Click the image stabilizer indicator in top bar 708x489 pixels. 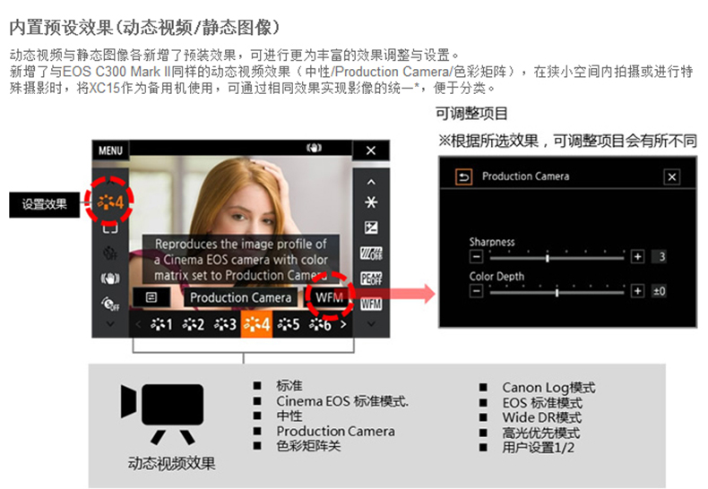314,148
